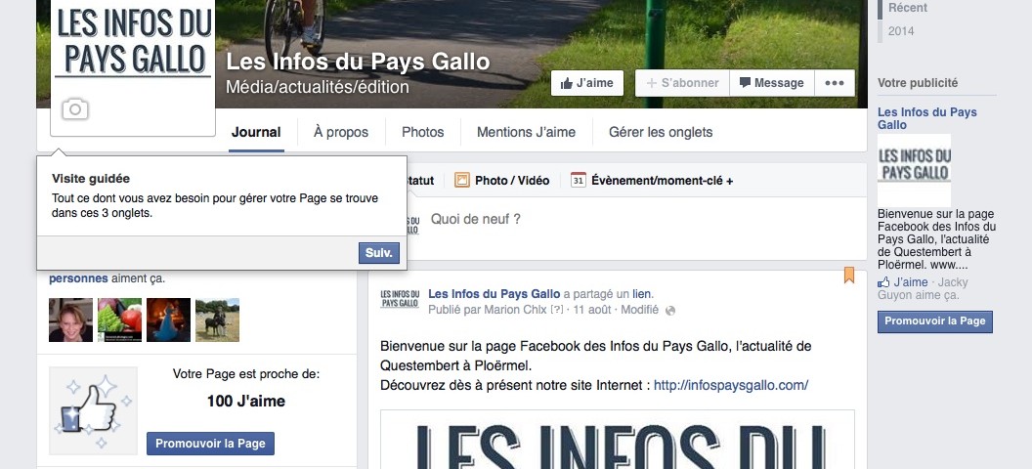Click the camera icon on profile picture

(x=75, y=109)
